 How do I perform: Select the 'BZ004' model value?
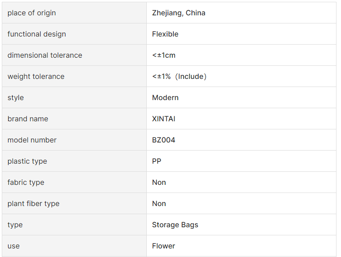(163, 140)
